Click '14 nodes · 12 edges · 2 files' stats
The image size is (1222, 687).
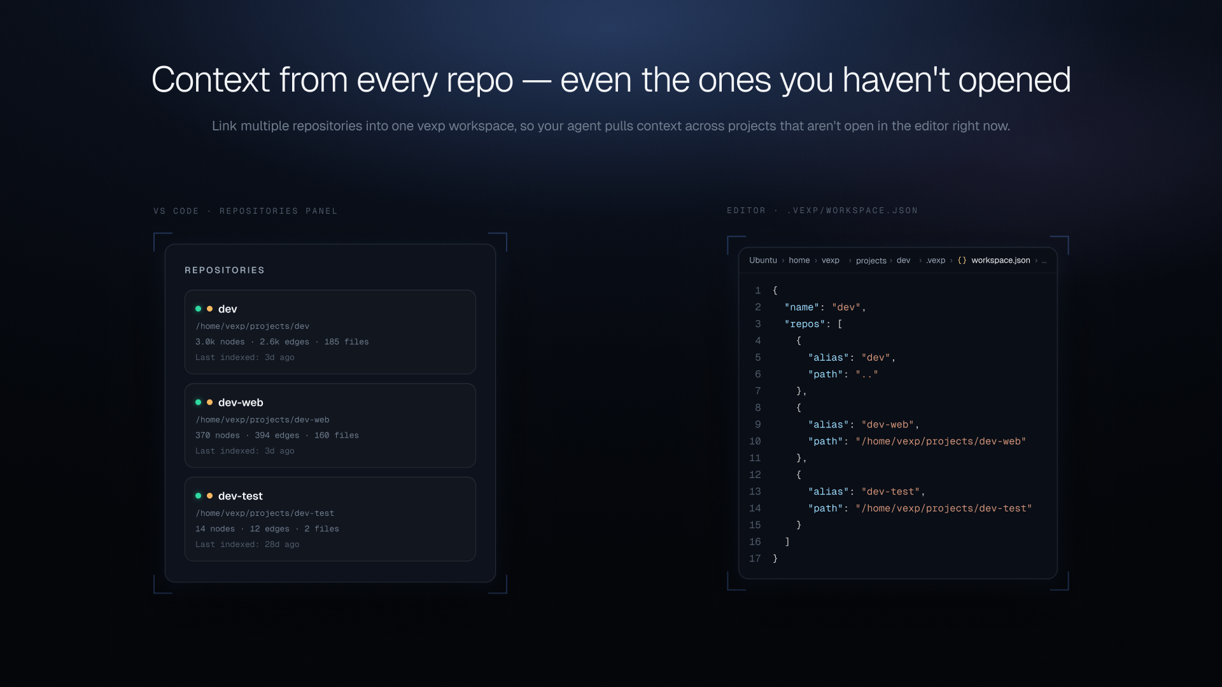pyautogui.click(x=267, y=529)
